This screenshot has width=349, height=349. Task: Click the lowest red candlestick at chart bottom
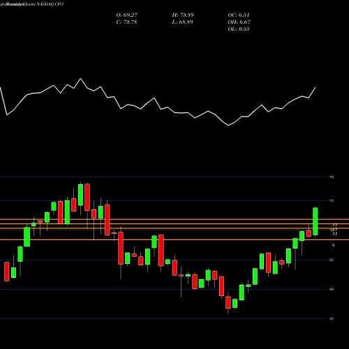(x=228, y=302)
